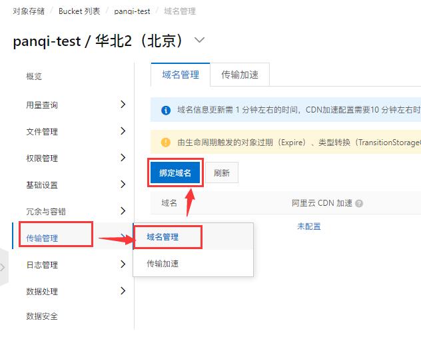Select the 域名管理 tab
The width and height of the screenshot is (421, 341).
[x=181, y=75]
